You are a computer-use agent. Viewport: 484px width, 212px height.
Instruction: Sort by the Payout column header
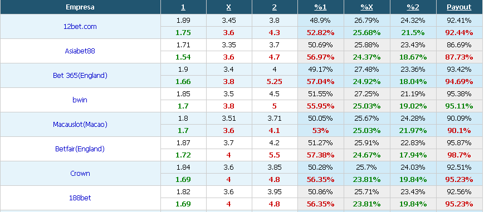coord(459,7)
